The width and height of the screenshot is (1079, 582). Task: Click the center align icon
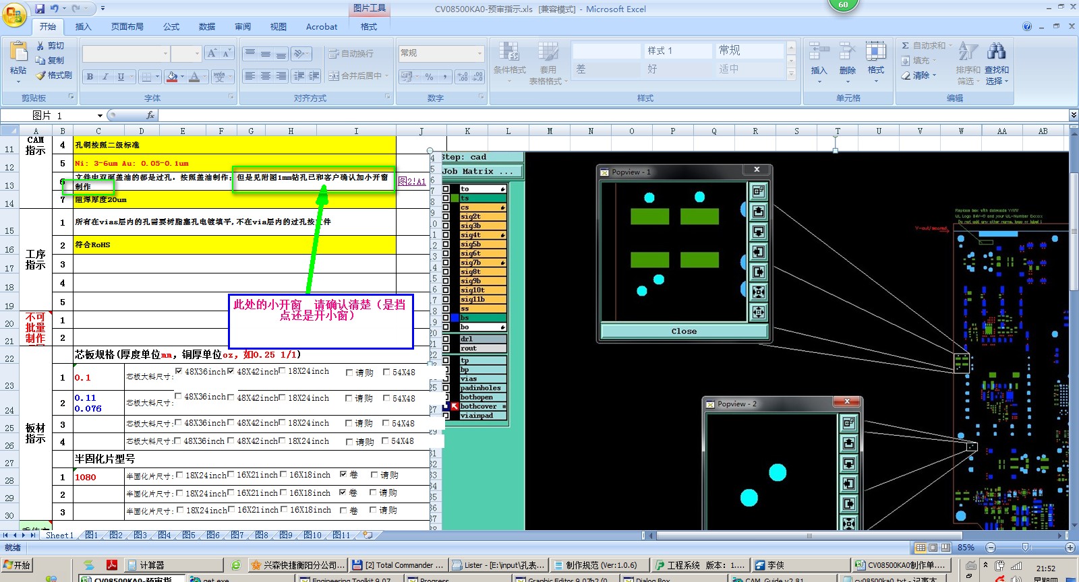coord(266,76)
